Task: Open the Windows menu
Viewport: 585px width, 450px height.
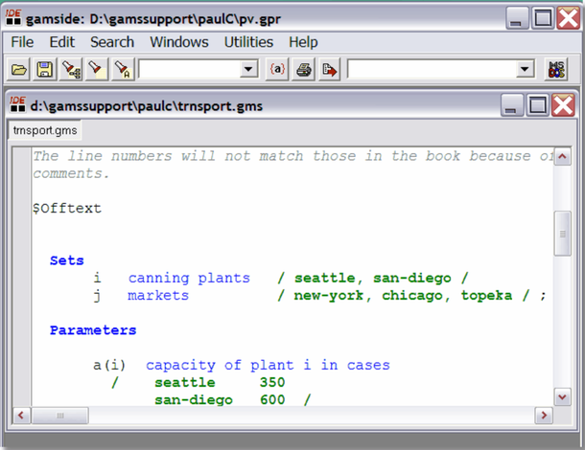Action: [x=178, y=42]
